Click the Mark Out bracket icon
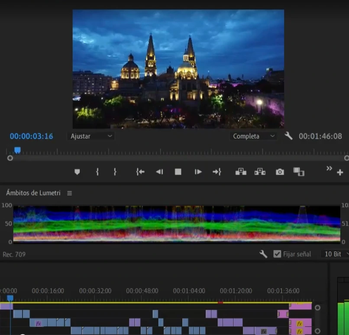This screenshot has height=335, width=349. (115, 172)
